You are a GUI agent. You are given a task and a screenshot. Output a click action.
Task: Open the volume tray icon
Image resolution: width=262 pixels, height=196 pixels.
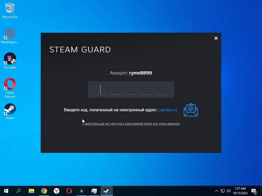(x=229, y=191)
